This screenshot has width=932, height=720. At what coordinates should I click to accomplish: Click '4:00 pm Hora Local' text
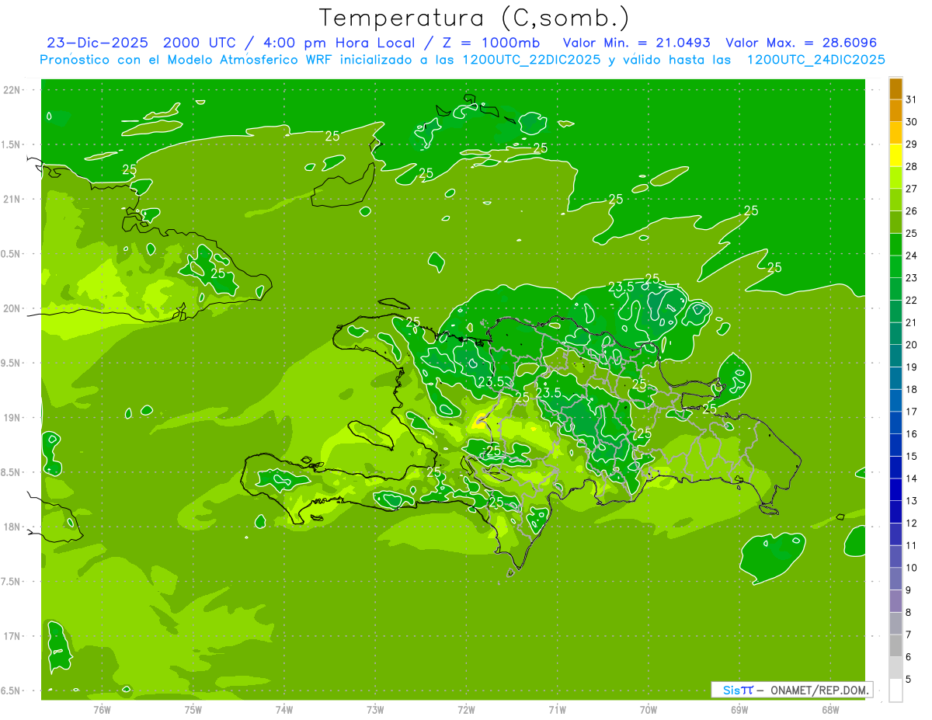coord(339,43)
